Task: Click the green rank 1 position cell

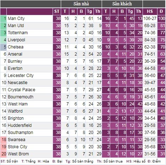Action: coord(4,19)
